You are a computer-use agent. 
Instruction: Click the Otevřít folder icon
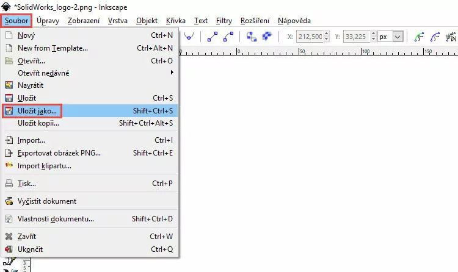(9, 61)
